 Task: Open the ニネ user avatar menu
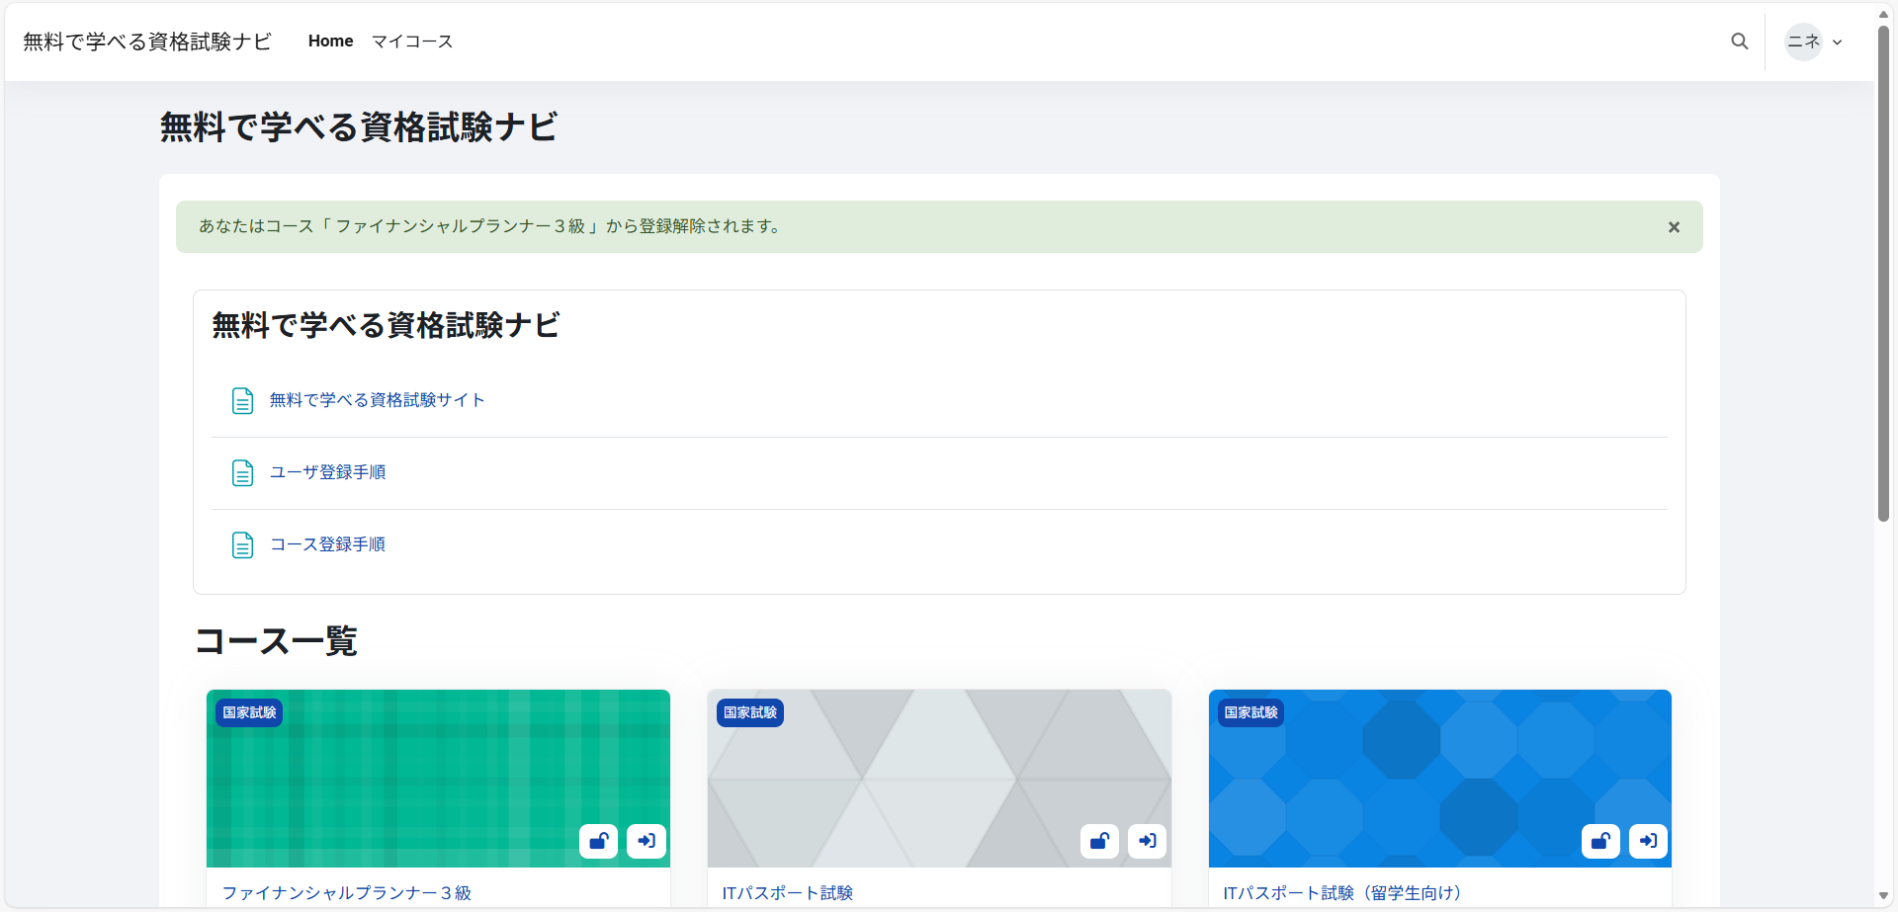(x=1803, y=41)
